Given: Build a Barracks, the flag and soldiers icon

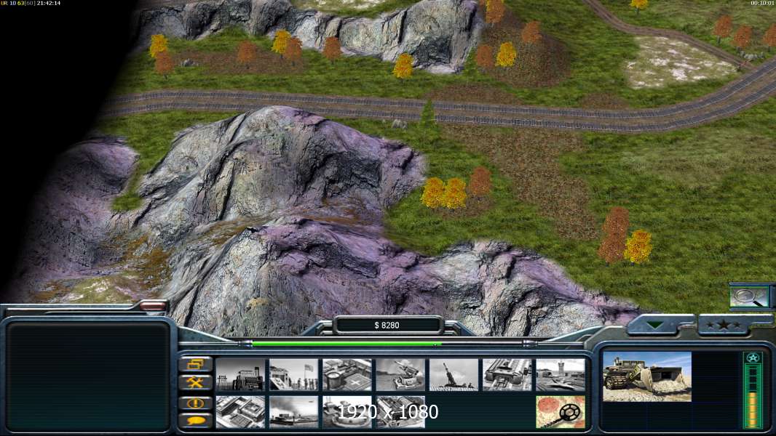Looking at the screenshot, I should click(294, 374).
